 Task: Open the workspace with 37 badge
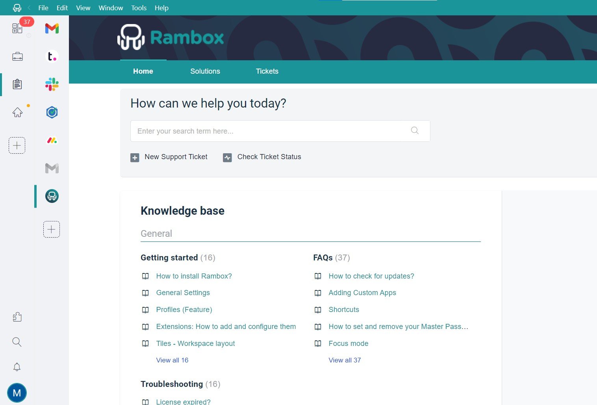[17, 28]
